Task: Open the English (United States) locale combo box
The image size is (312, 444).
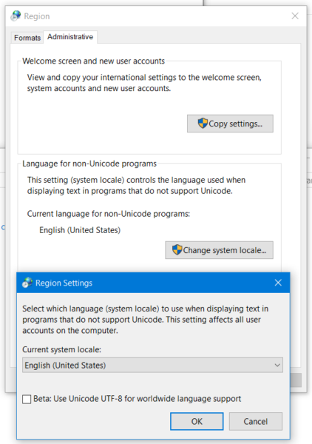Action: pyautogui.click(x=152, y=366)
